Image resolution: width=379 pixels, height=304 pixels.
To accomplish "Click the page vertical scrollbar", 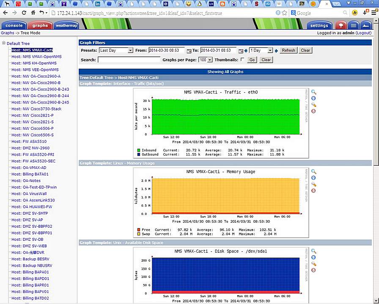I will pos(376,160).
